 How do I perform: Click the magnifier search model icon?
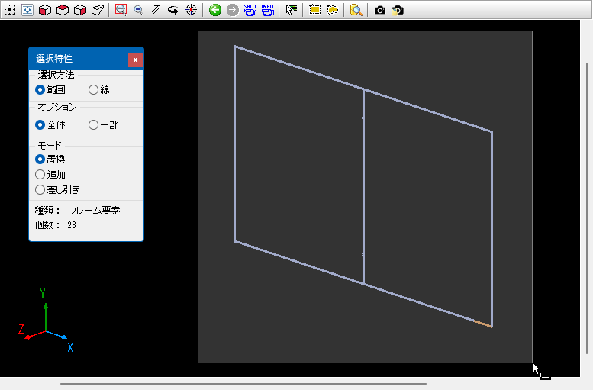(x=356, y=10)
